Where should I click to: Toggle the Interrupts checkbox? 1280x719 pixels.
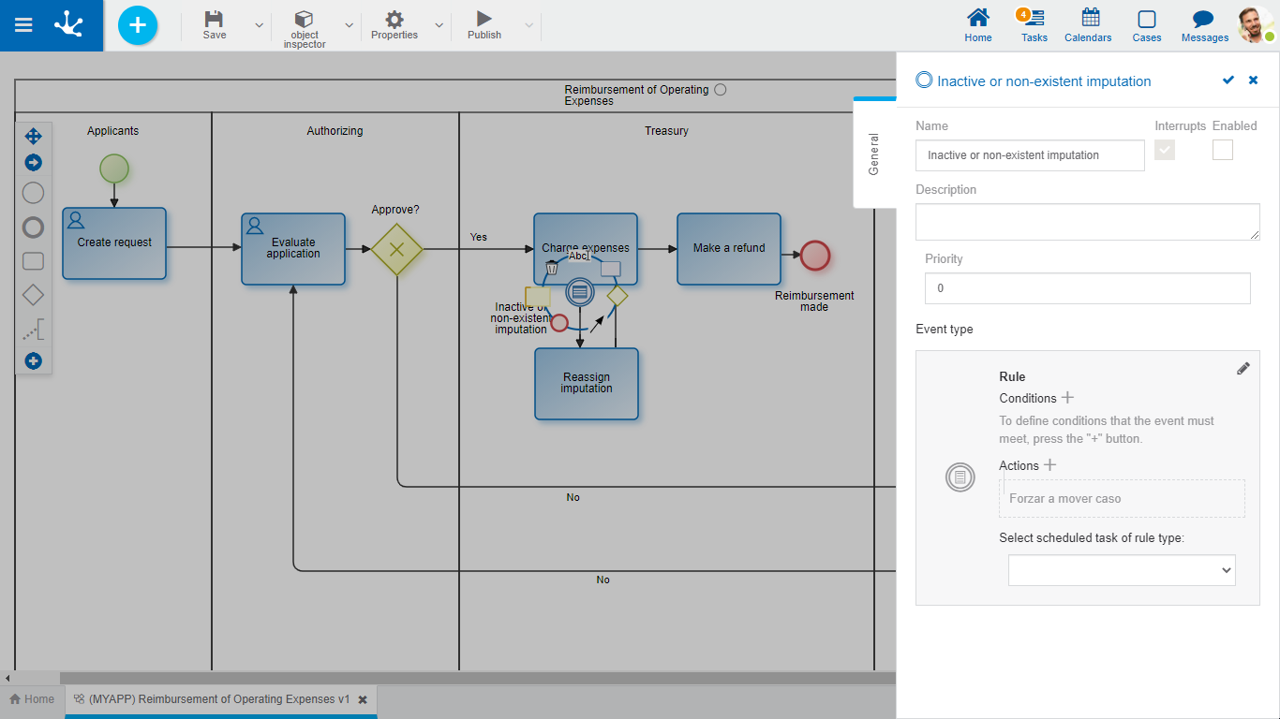click(x=1164, y=150)
